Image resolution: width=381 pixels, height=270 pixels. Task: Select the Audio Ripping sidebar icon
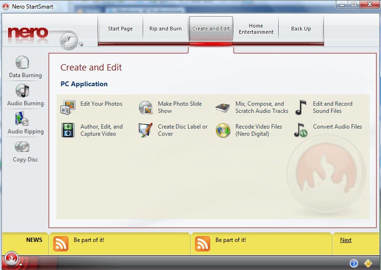(22, 119)
